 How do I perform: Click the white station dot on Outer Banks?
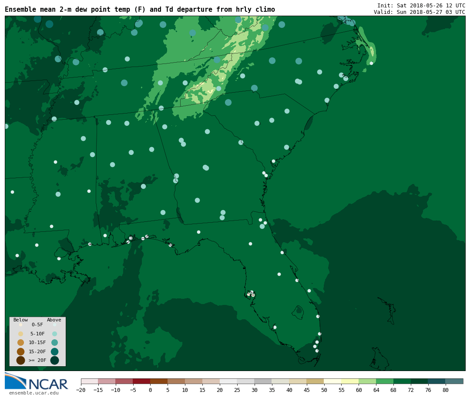[371, 63]
